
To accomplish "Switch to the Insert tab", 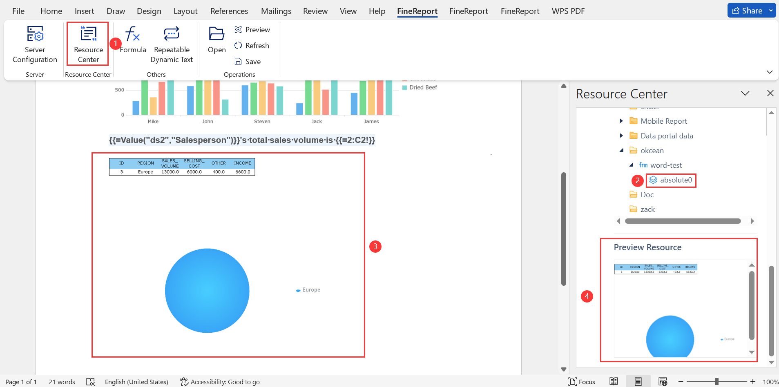I will point(84,11).
